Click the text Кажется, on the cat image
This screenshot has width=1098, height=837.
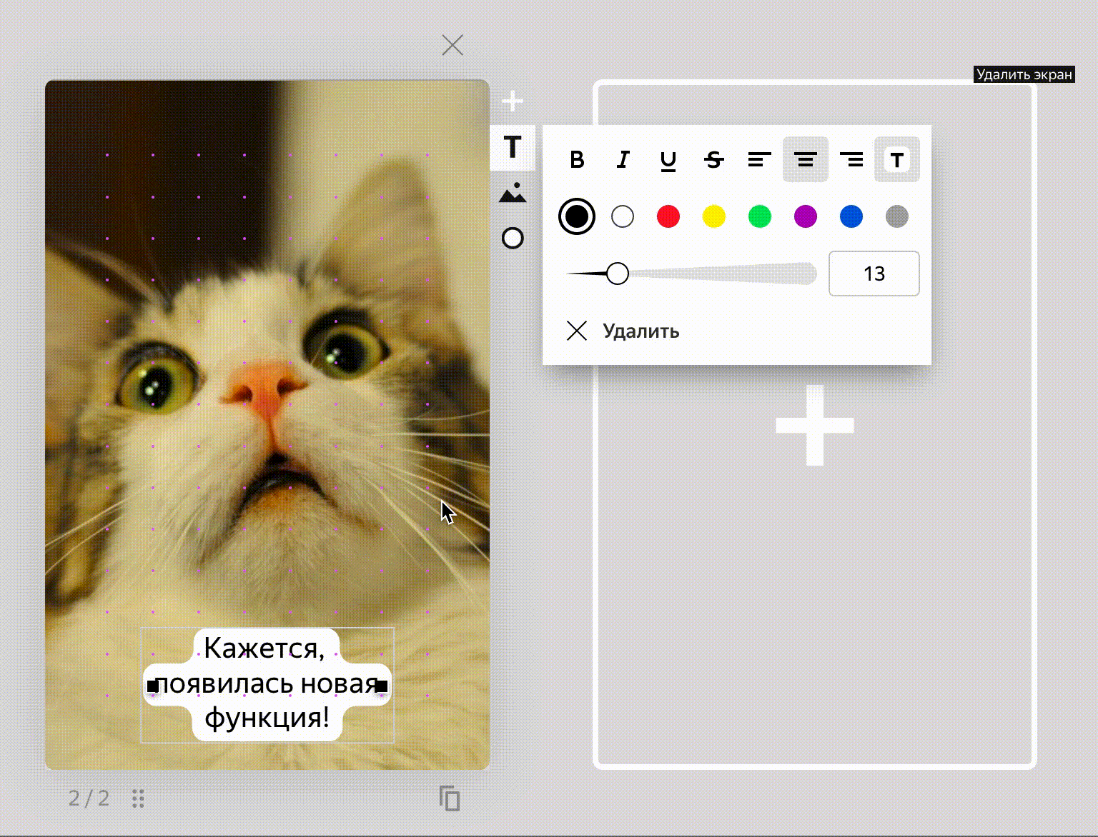(x=264, y=648)
